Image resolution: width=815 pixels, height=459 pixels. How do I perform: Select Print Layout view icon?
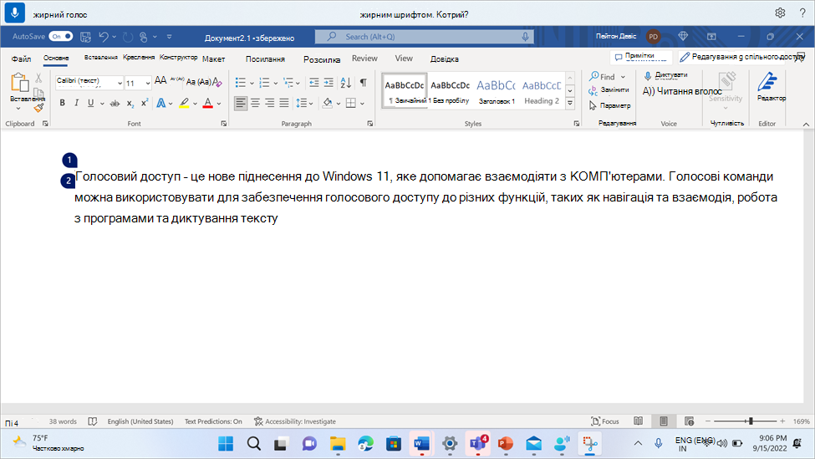coord(664,421)
